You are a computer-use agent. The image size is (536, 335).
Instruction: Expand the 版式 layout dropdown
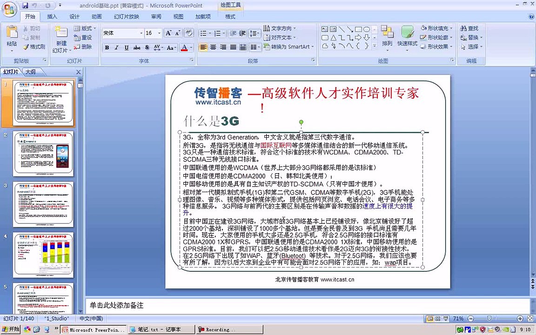coord(86,28)
